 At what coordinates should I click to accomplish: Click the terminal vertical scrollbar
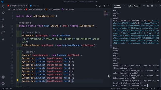(x=160, y=72)
